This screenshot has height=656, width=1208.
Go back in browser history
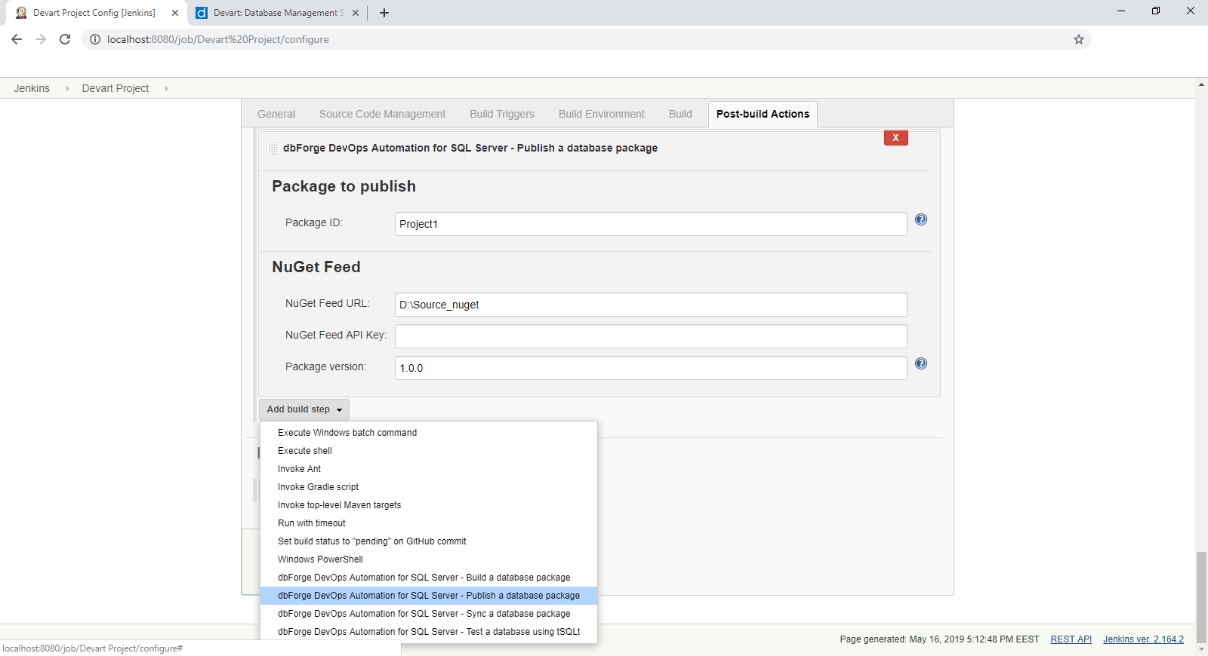[x=17, y=39]
